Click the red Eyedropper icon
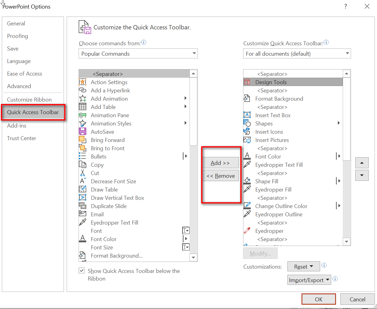The height and width of the screenshot is (309, 377). tap(247, 231)
